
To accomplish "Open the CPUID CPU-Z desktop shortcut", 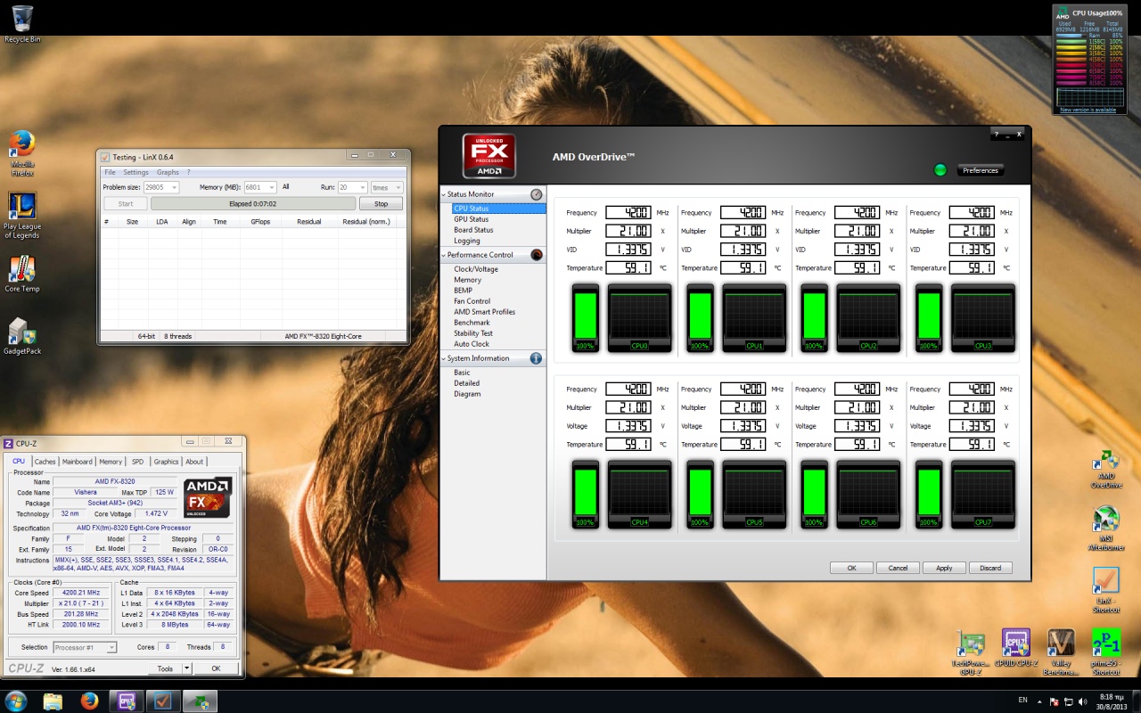I will tap(1015, 648).
